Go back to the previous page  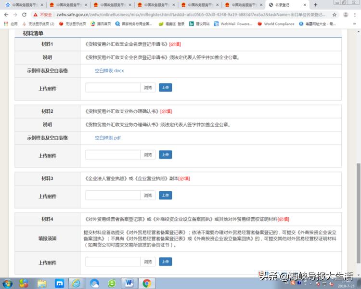6,15
